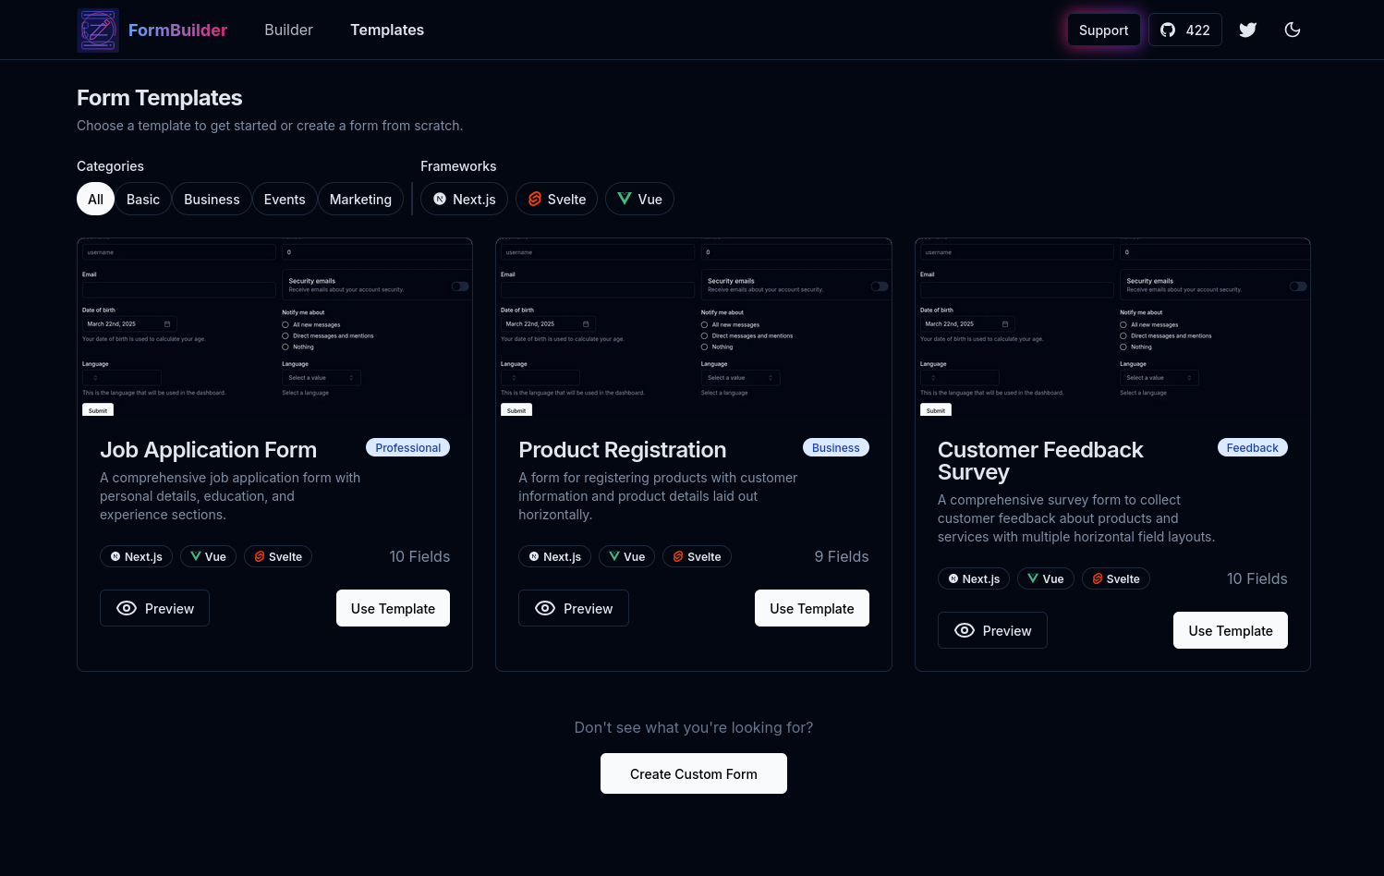The height and width of the screenshot is (876, 1384).
Task: Click the FormBuilder logo icon
Action: (98, 30)
